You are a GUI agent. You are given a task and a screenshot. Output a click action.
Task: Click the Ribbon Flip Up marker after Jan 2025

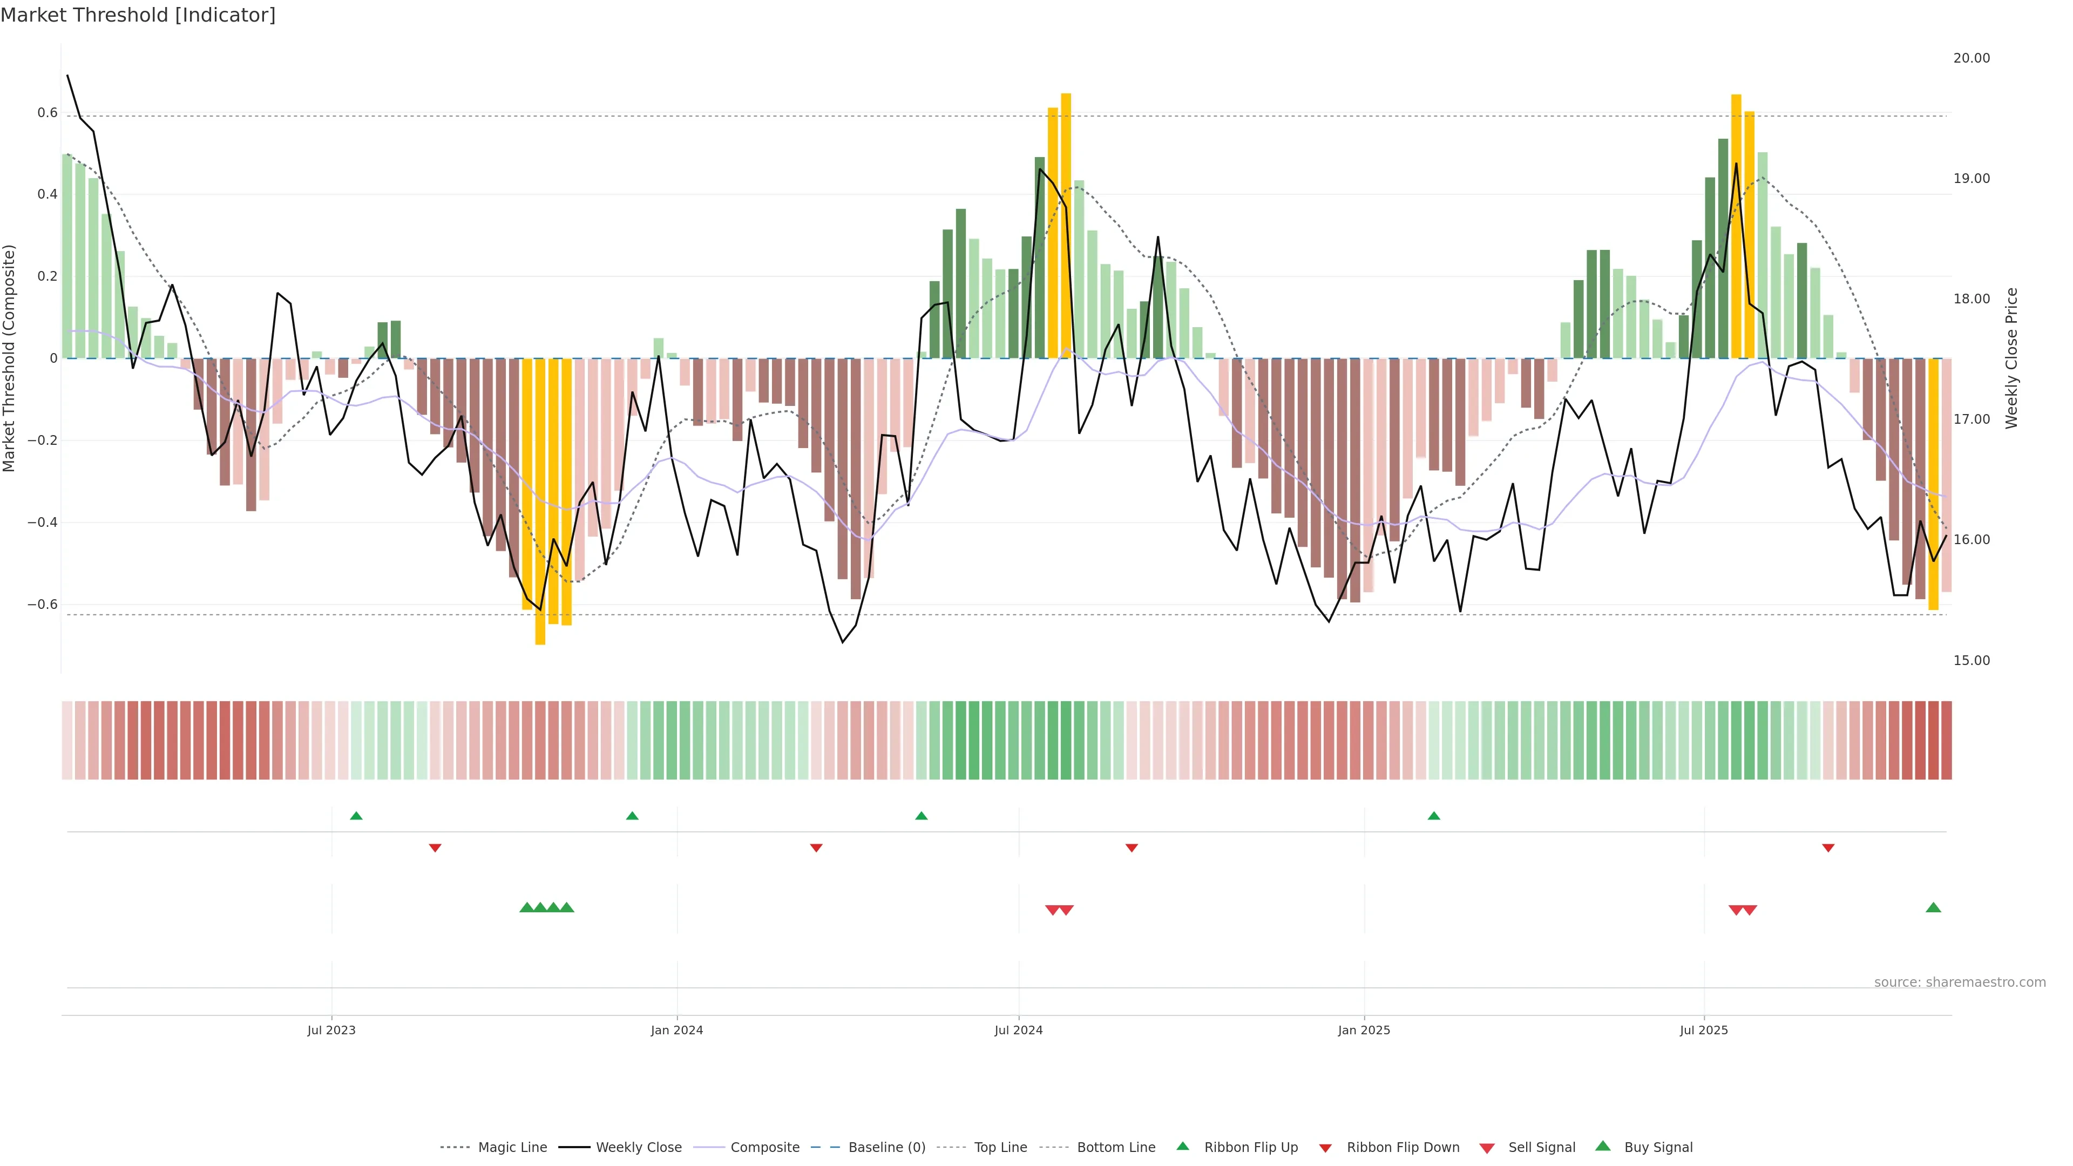(1434, 816)
